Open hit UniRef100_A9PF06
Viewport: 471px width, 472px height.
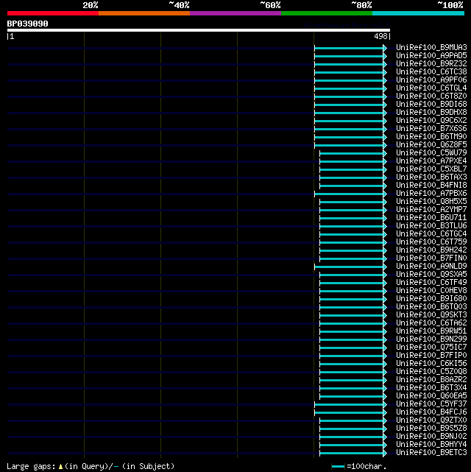pos(431,80)
